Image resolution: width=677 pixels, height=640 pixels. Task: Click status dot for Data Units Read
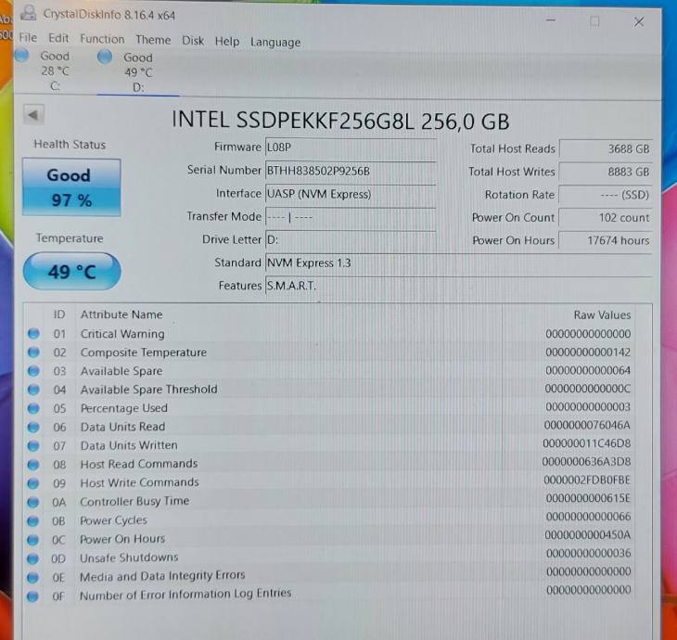[33, 427]
